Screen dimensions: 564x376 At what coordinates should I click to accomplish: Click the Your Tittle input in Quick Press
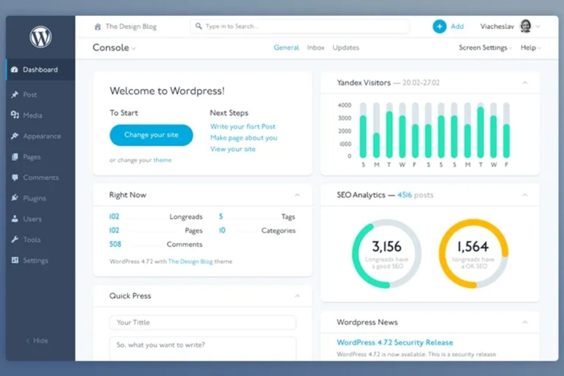[x=203, y=323]
